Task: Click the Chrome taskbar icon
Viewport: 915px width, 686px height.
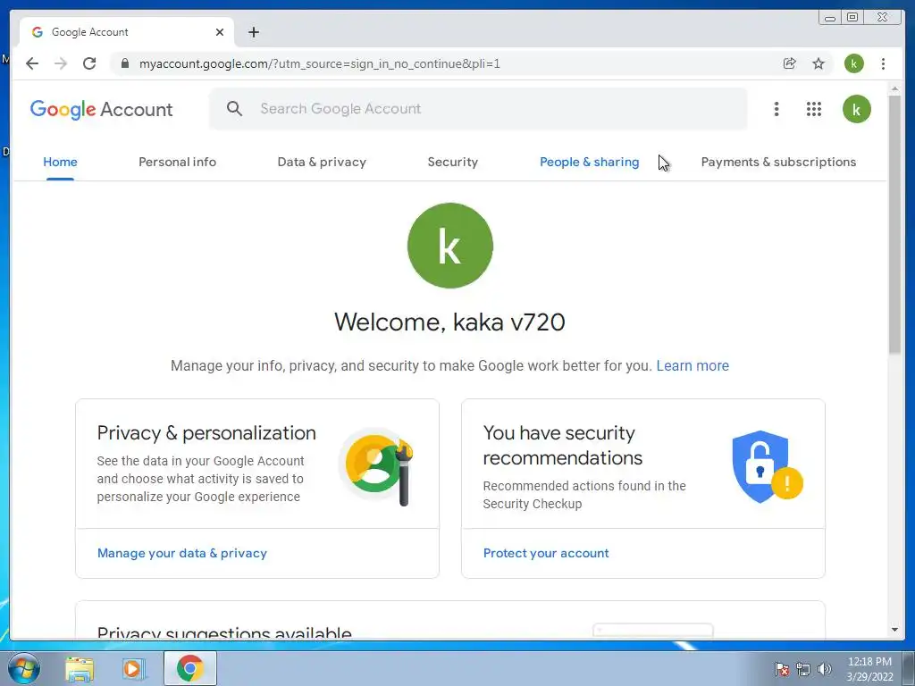Action: coord(189,668)
